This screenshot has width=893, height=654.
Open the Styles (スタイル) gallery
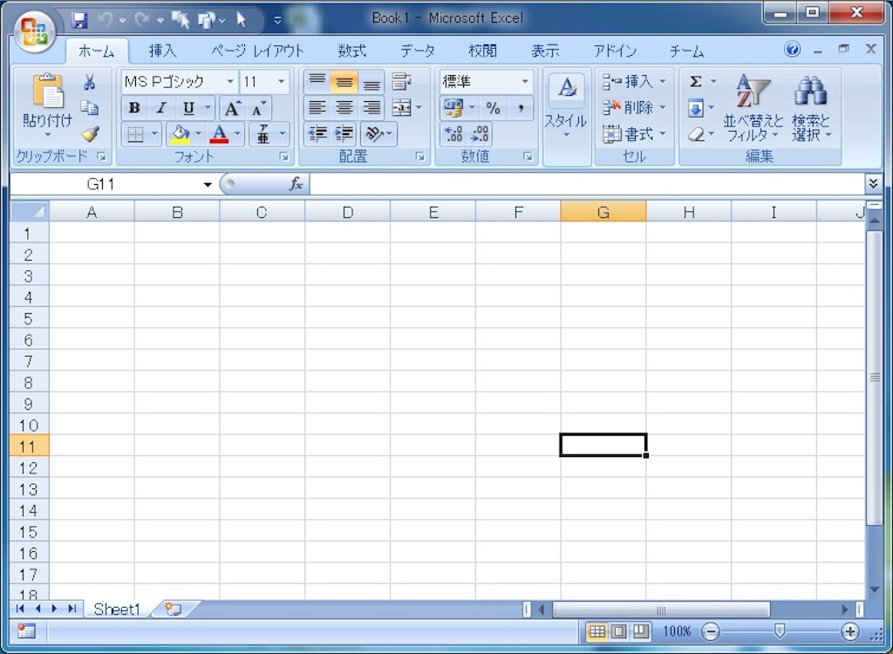click(x=566, y=107)
